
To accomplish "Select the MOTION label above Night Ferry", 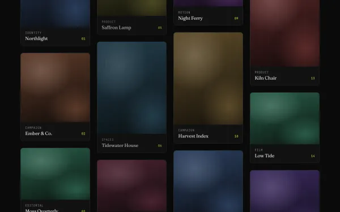I will point(184,12).
